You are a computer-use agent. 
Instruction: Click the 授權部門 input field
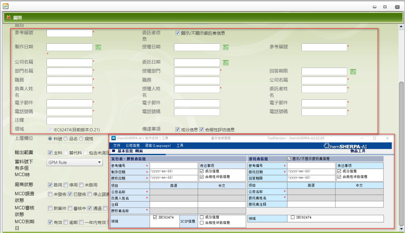click(197, 72)
